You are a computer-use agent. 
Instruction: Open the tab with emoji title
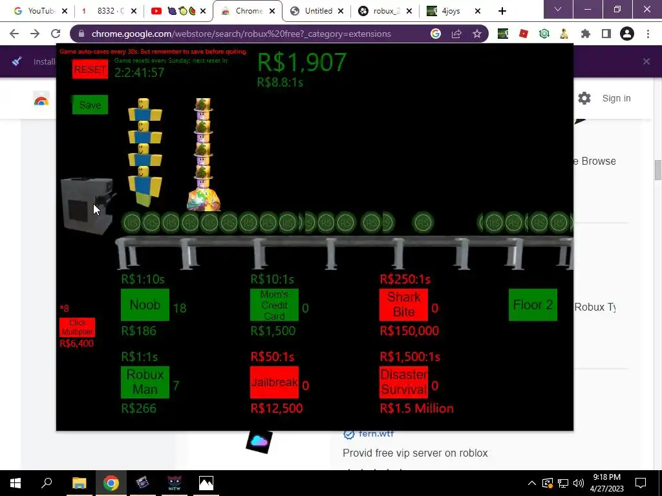(178, 11)
